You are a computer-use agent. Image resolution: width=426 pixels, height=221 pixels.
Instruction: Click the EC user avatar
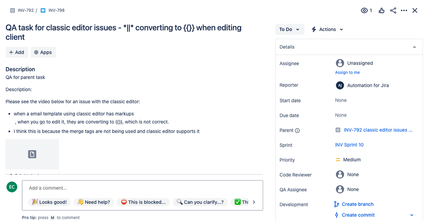[x=12, y=187]
